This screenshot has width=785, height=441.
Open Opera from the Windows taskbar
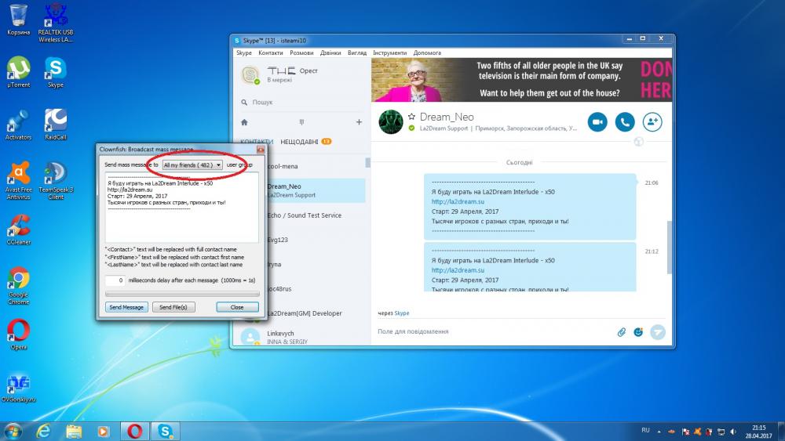pyautogui.click(x=133, y=431)
